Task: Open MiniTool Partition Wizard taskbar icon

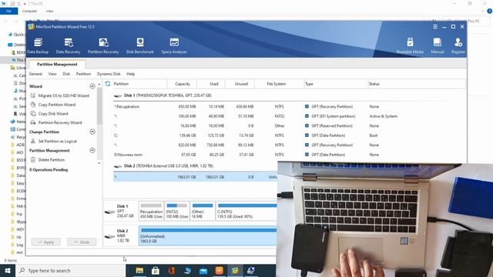Action: (235, 270)
